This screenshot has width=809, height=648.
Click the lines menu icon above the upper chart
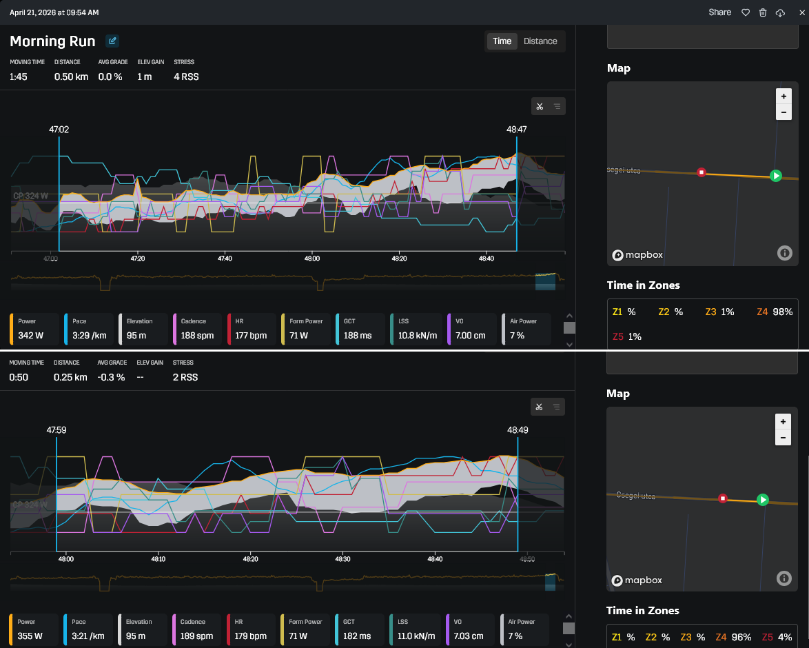557,106
